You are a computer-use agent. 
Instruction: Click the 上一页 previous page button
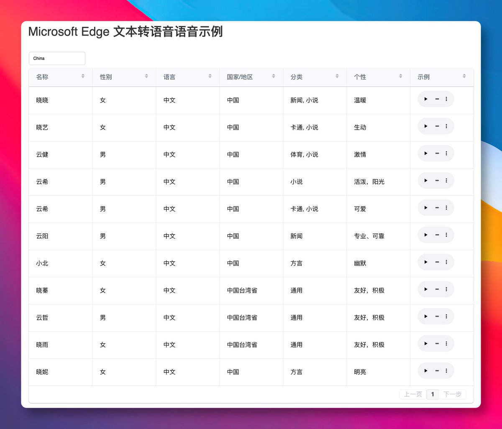click(412, 394)
